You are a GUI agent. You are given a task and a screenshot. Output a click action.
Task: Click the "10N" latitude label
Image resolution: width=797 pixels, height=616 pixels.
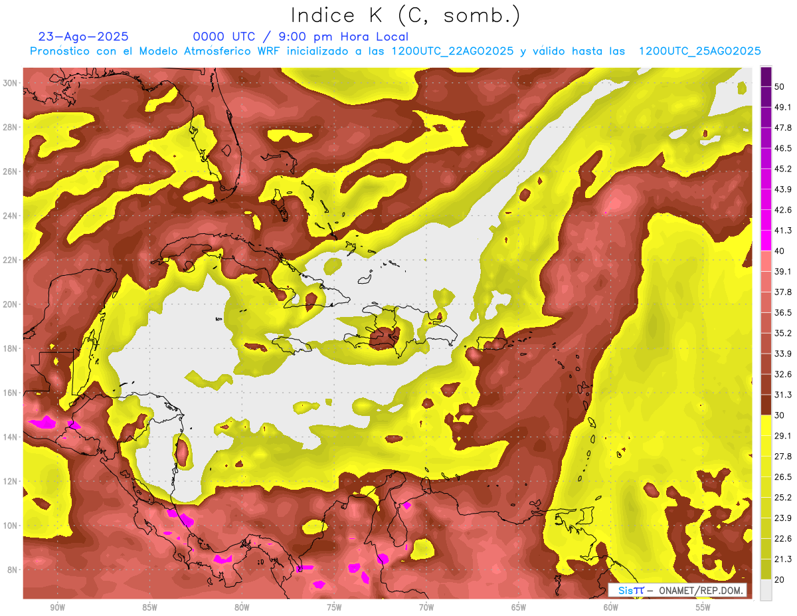11,526
